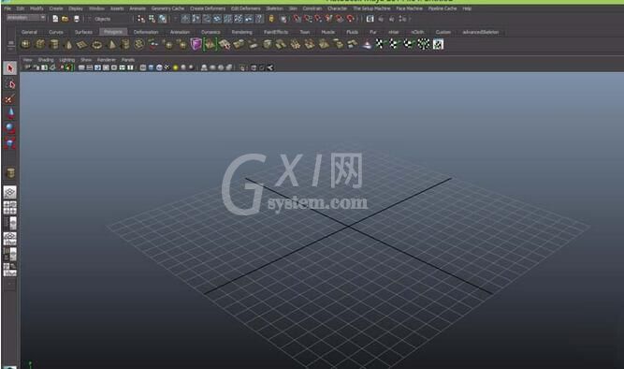Switch to the Surfaces shelf tab
Viewport: 624px width, 369px height.
tap(83, 32)
